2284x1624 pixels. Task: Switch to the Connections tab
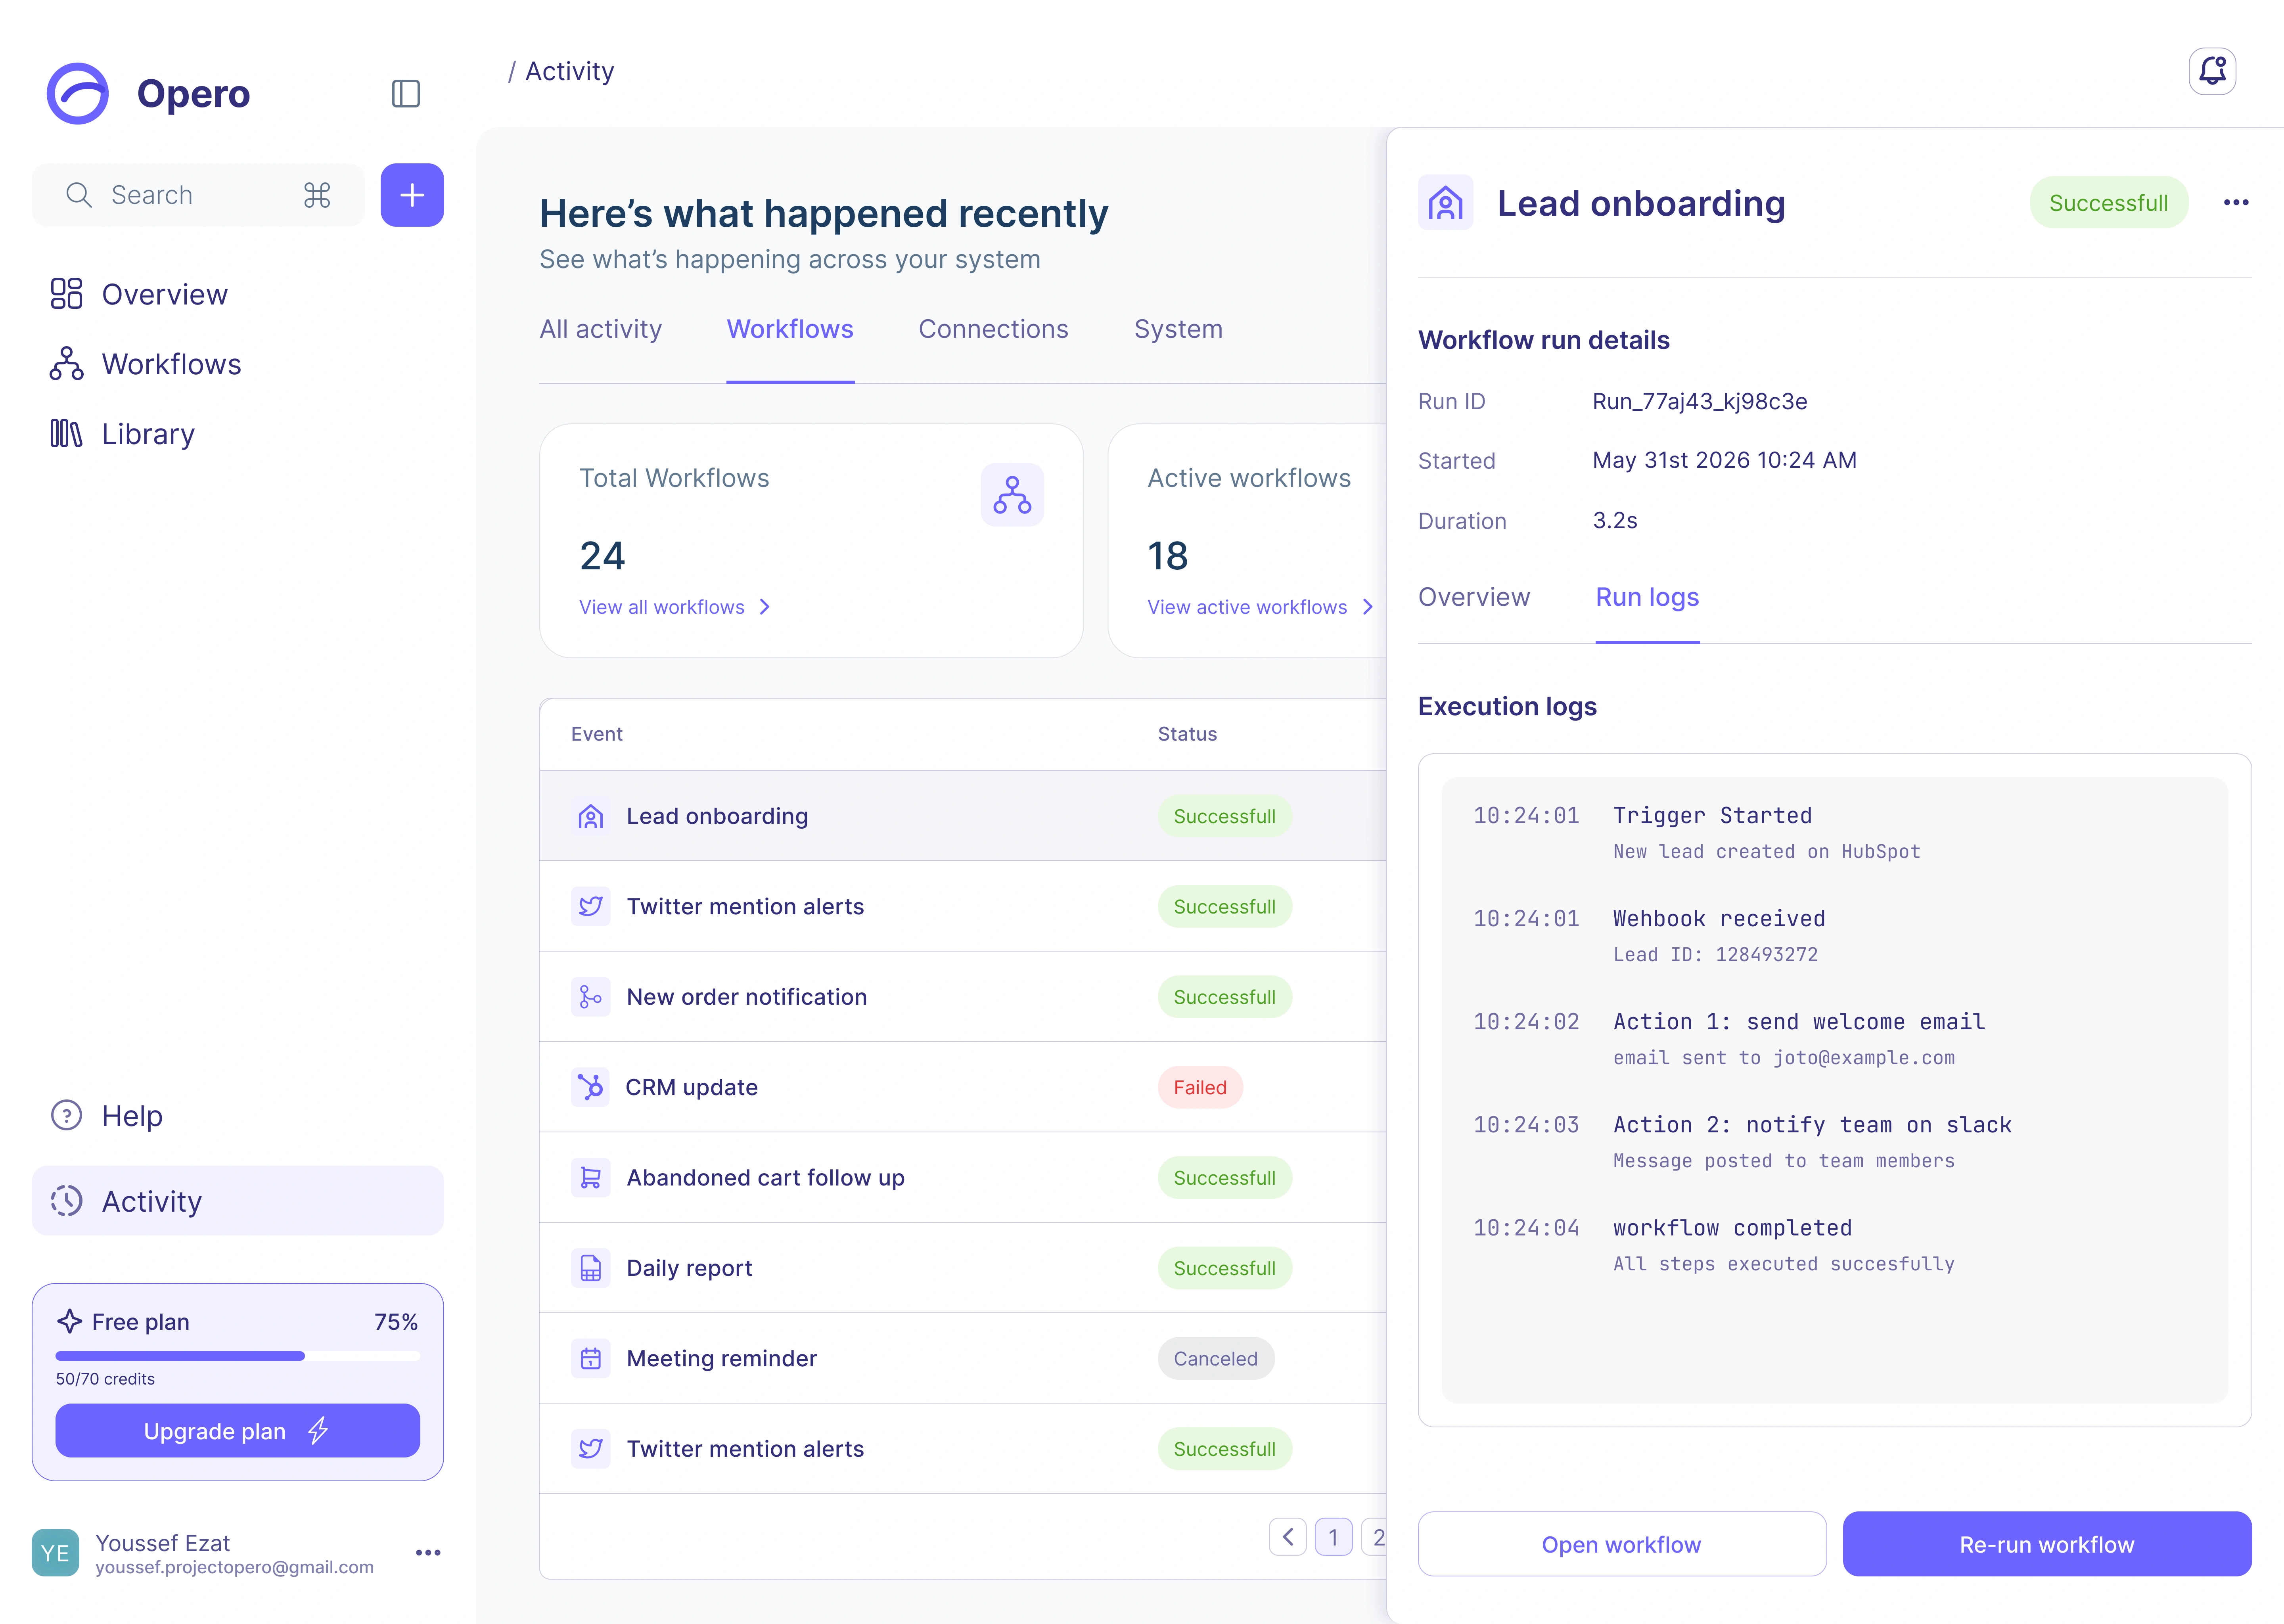[x=993, y=329]
